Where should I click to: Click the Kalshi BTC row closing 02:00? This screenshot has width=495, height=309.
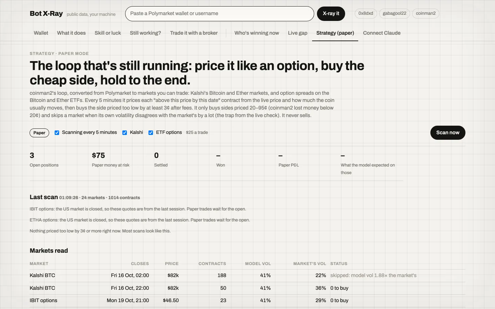click(x=247, y=275)
